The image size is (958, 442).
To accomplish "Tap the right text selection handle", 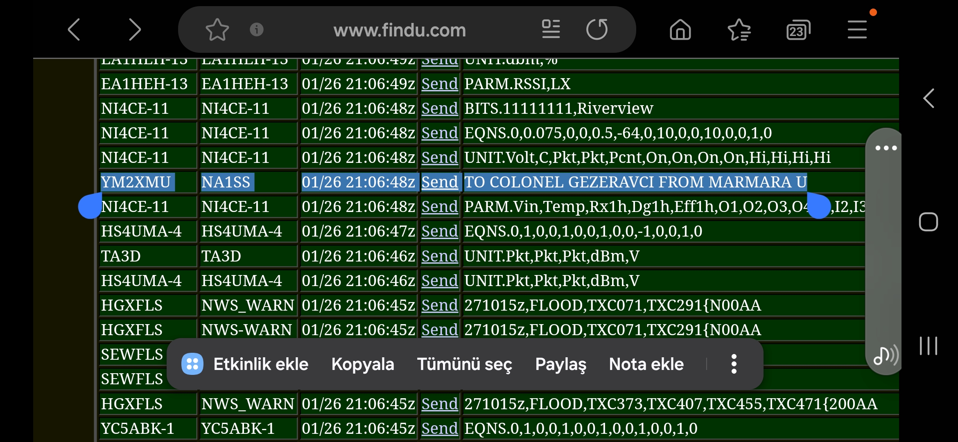I will 819,206.
